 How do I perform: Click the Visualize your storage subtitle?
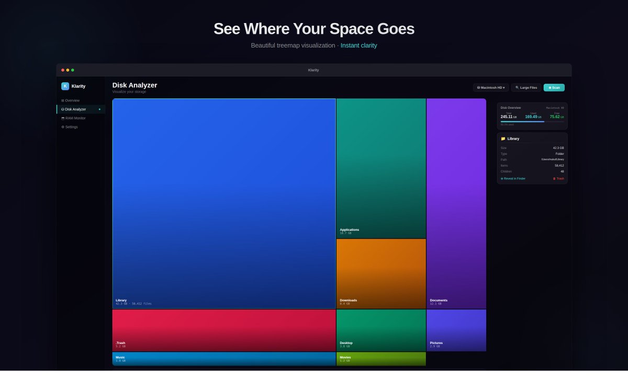(129, 92)
